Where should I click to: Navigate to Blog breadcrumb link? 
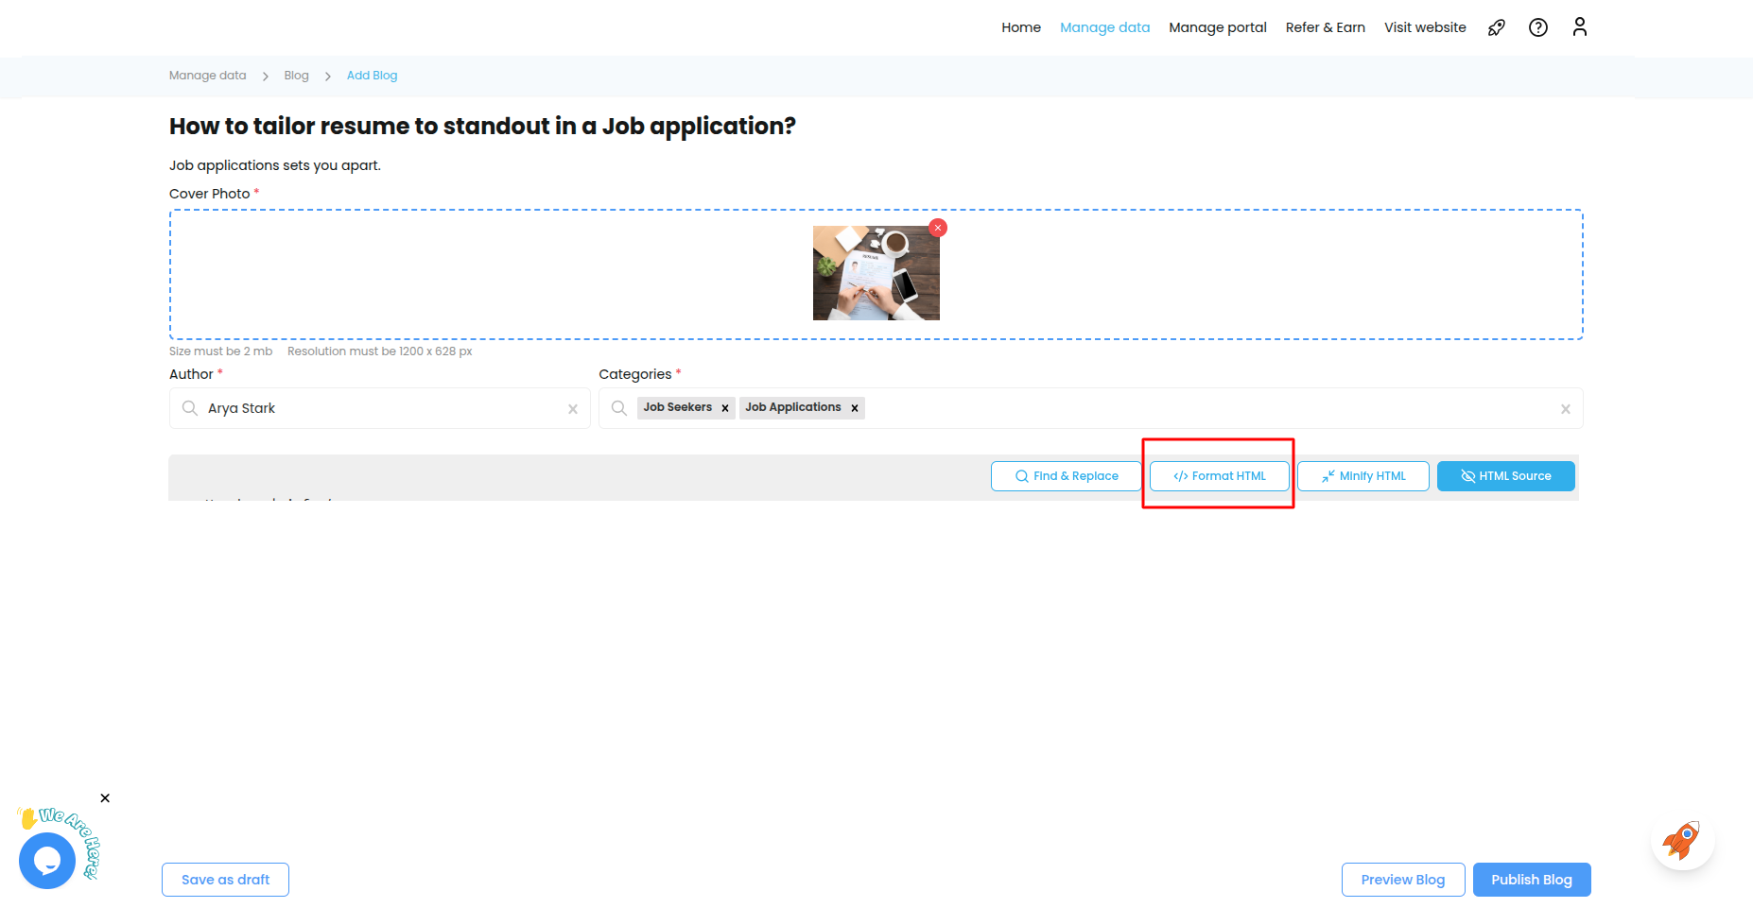pos(296,76)
